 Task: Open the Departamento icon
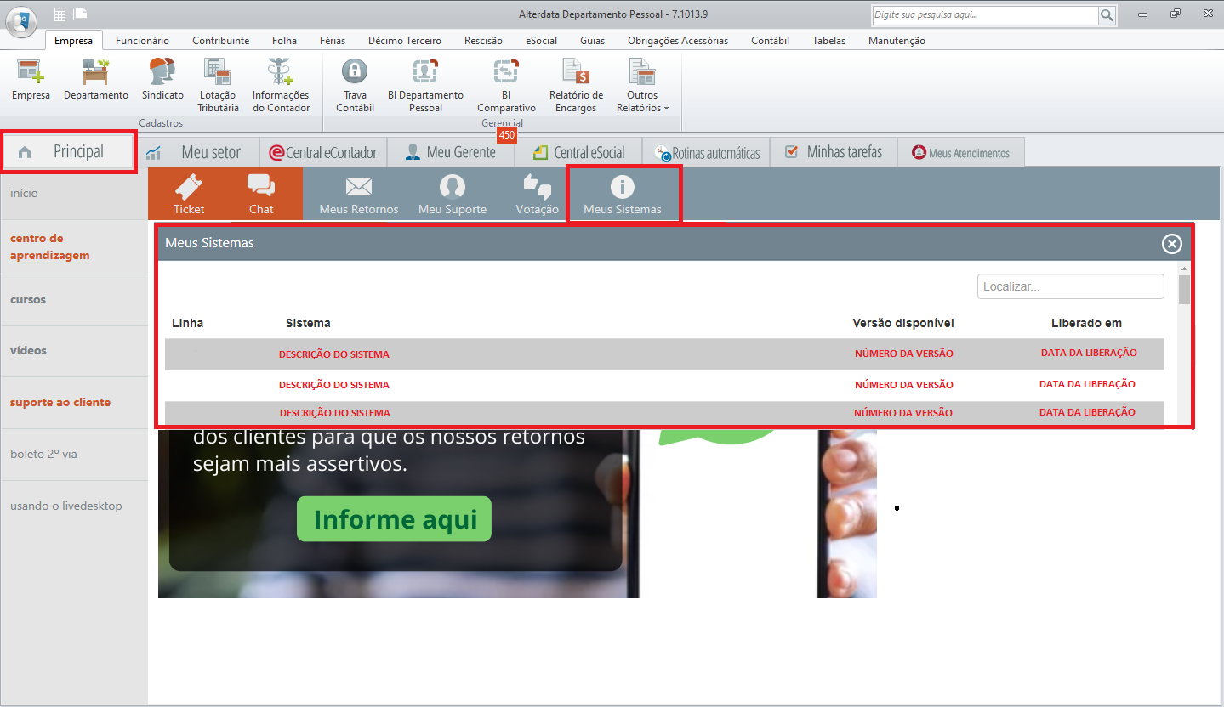(x=96, y=81)
